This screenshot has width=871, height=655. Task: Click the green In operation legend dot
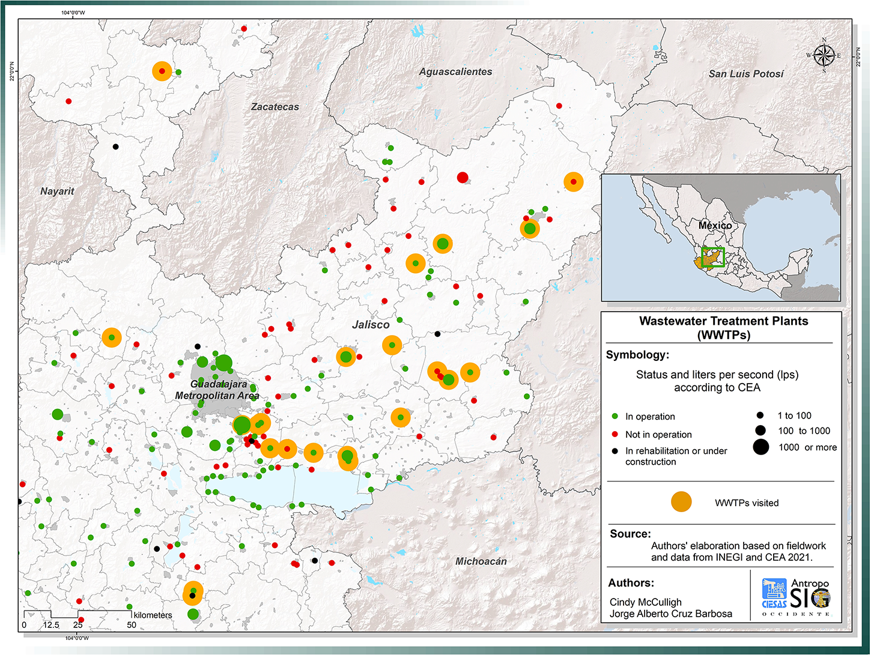click(x=615, y=416)
